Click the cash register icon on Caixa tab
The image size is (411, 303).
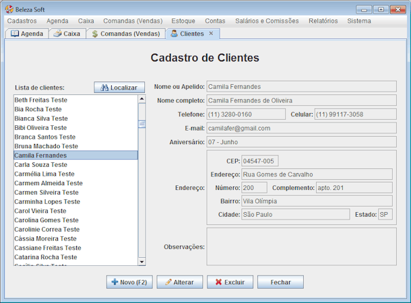(57, 34)
